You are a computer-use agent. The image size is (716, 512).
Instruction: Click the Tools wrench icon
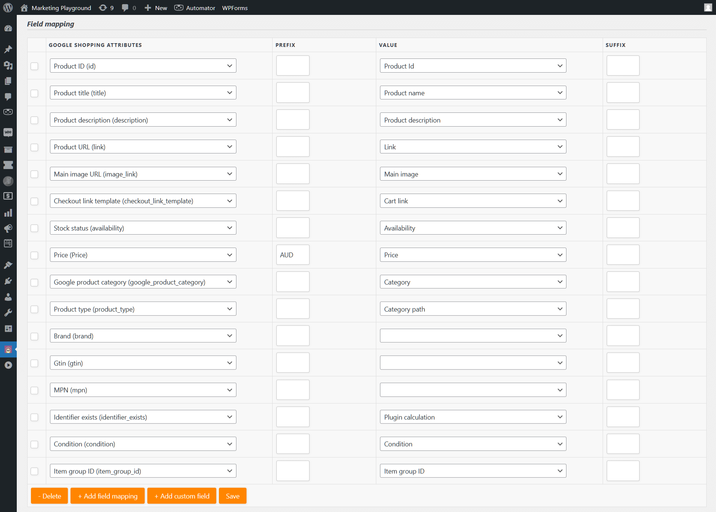(8, 312)
